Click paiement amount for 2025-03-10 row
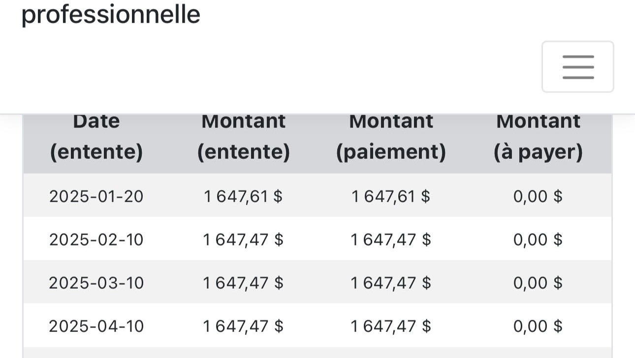This screenshot has height=358, width=635. point(391,283)
